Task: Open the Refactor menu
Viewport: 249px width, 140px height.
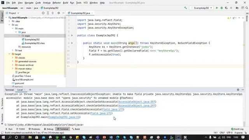Action: pyautogui.click(x=57, y=3)
